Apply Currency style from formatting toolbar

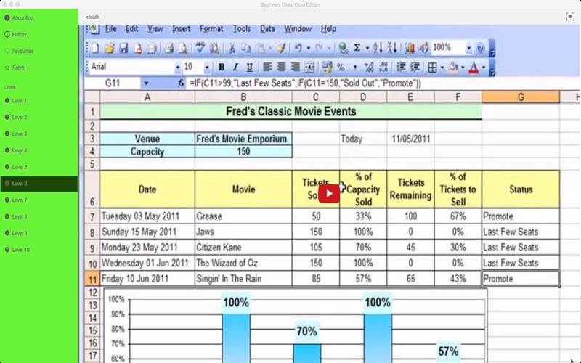pos(327,67)
